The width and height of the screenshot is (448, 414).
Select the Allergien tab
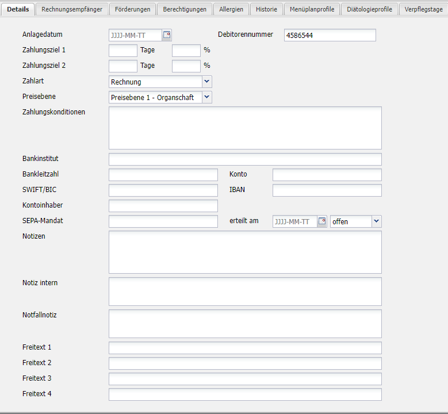pyautogui.click(x=231, y=9)
